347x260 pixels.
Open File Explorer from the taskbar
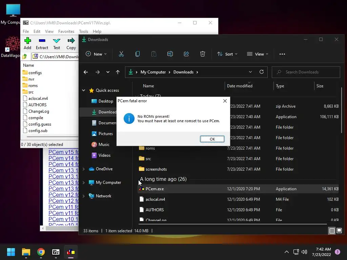pyautogui.click(x=26, y=252)
